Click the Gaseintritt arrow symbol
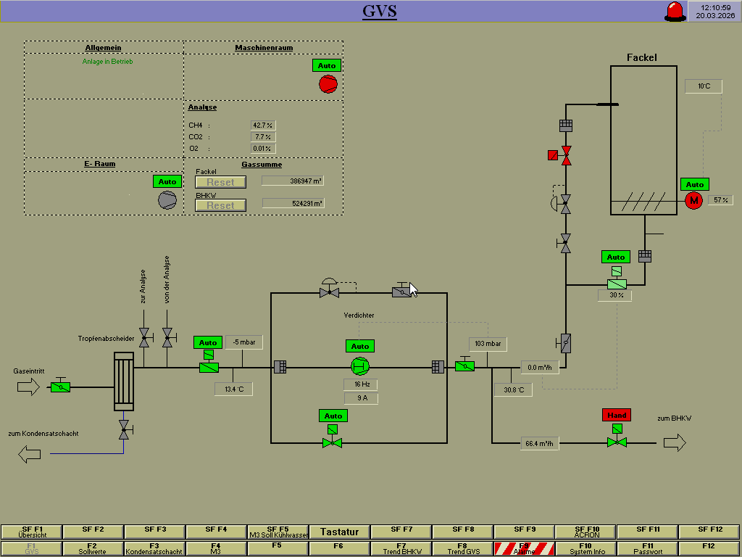The width and height of the screenshot is (742, 557). tap(28, 387)
